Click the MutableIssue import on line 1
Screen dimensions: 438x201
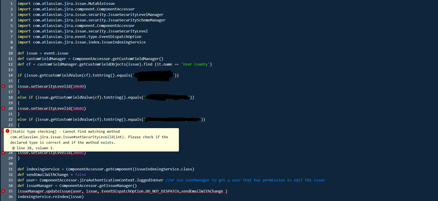pos(66,4)
